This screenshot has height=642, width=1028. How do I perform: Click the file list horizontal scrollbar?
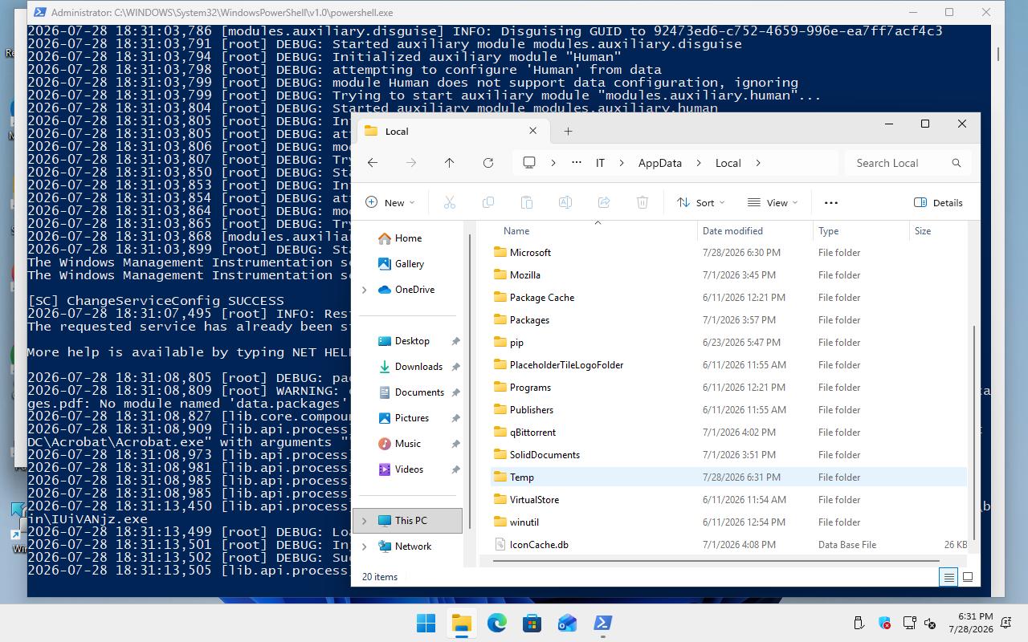tap(716, 560)
